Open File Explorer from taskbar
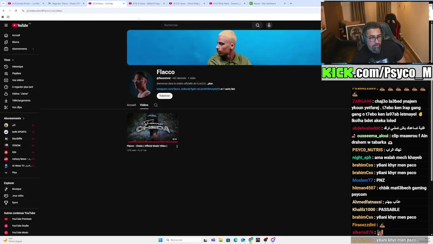This screenshot has height=244, width=433. (221, 240)
